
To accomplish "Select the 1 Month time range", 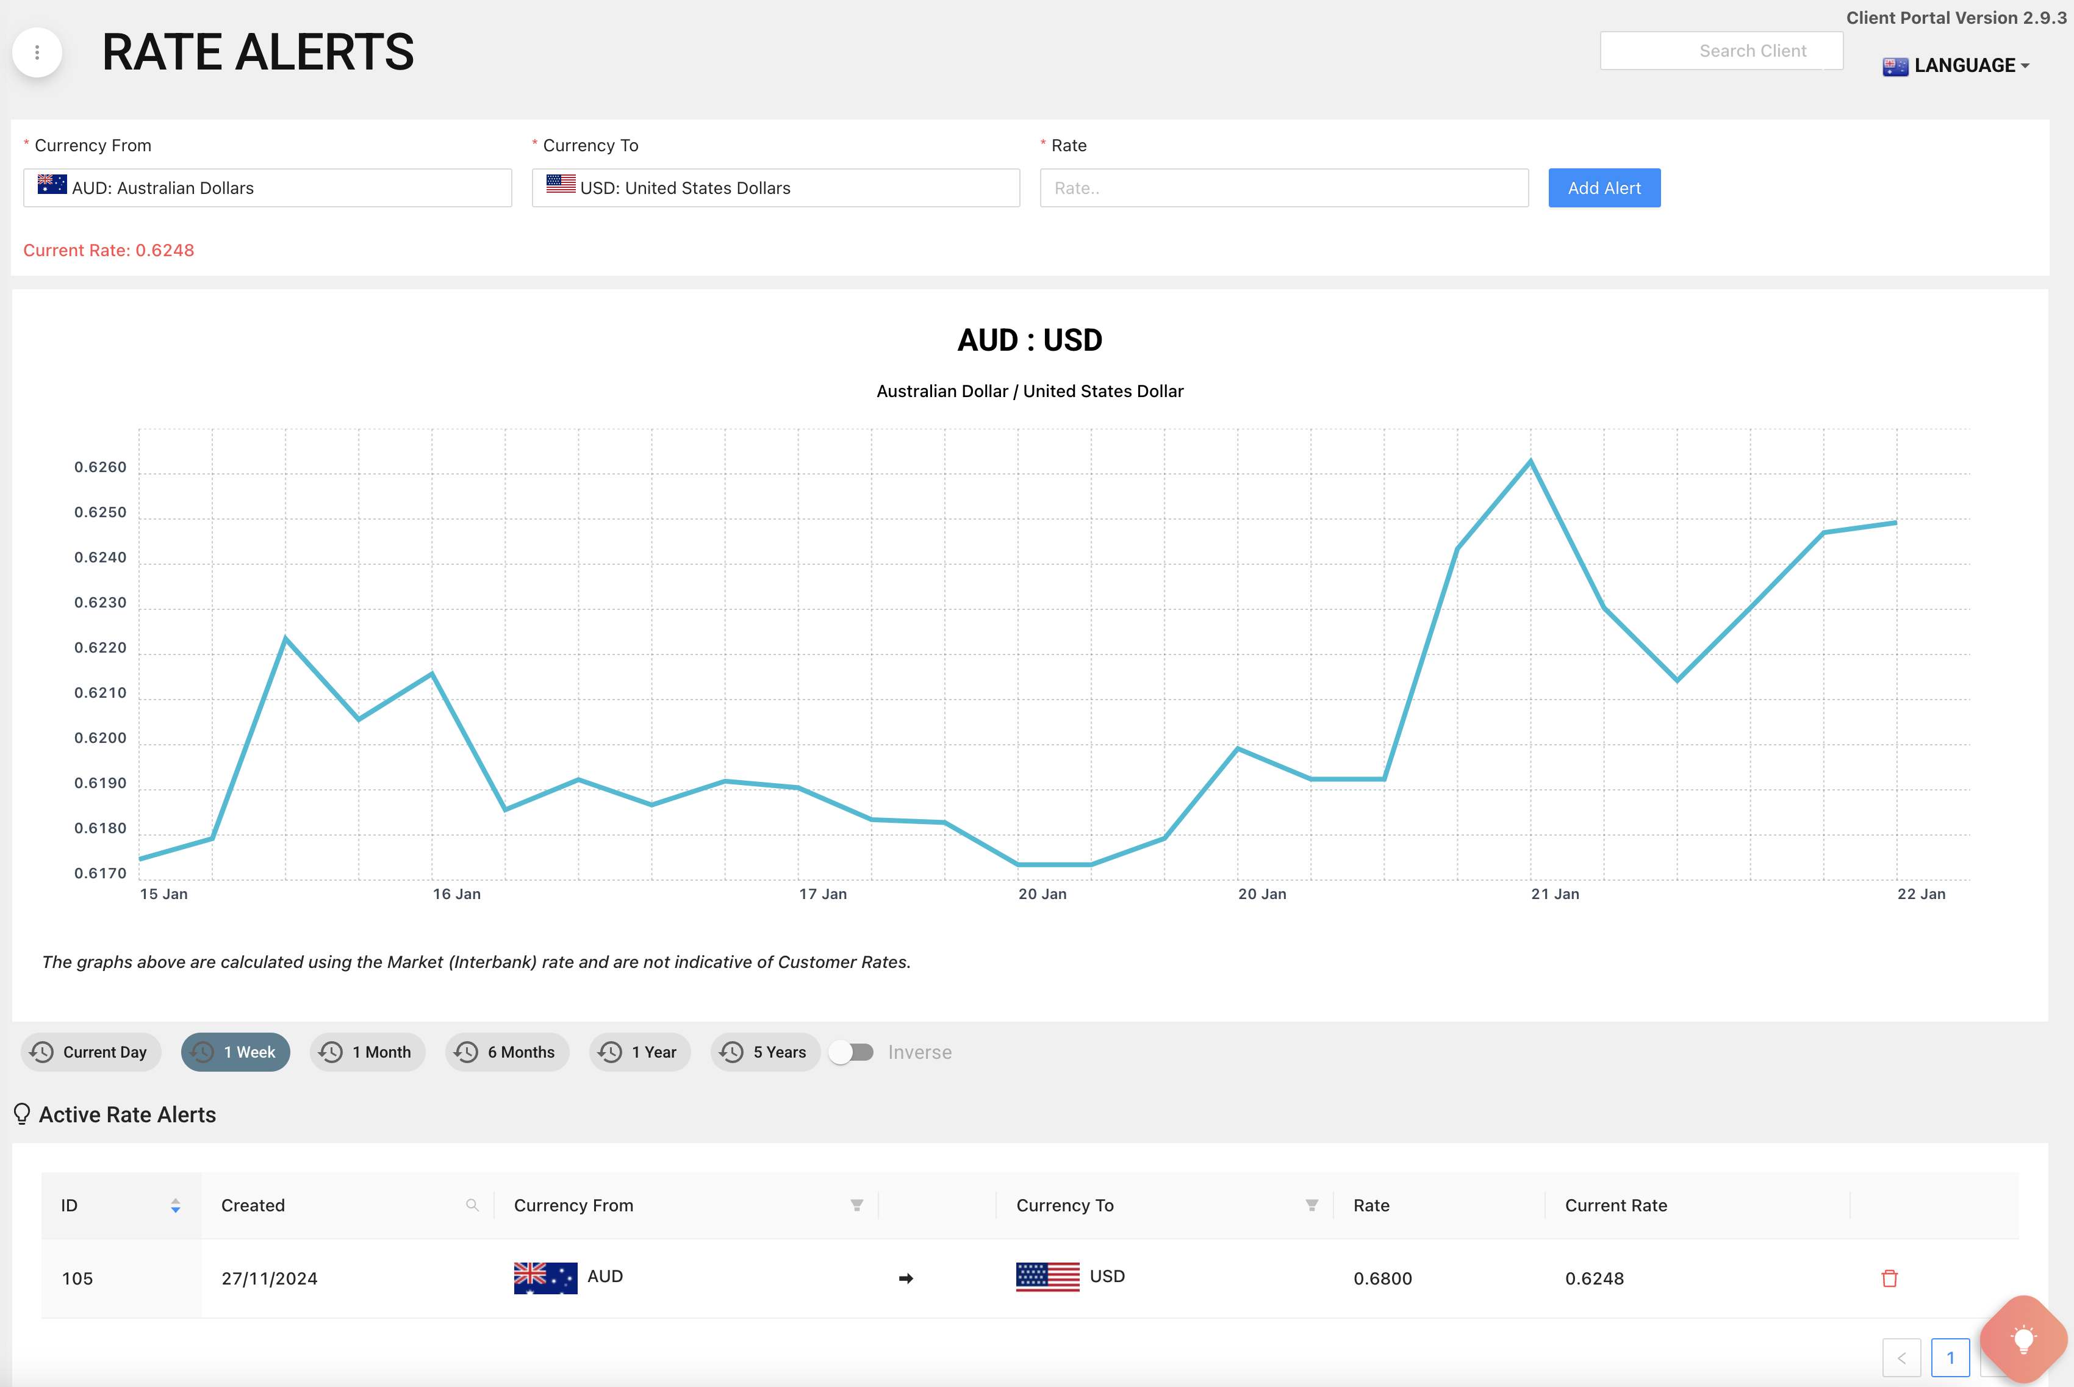I will point(367,1052).
